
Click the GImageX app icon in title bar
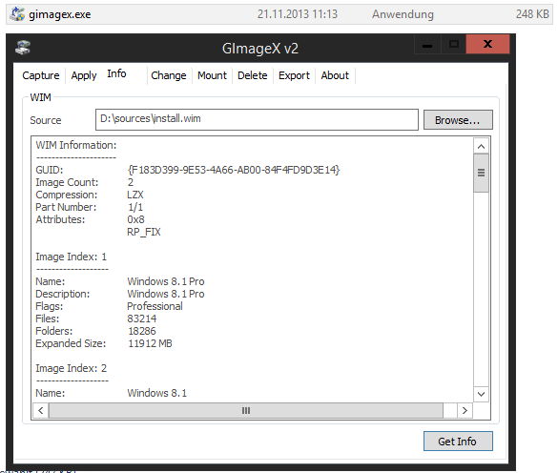[23, 48]
